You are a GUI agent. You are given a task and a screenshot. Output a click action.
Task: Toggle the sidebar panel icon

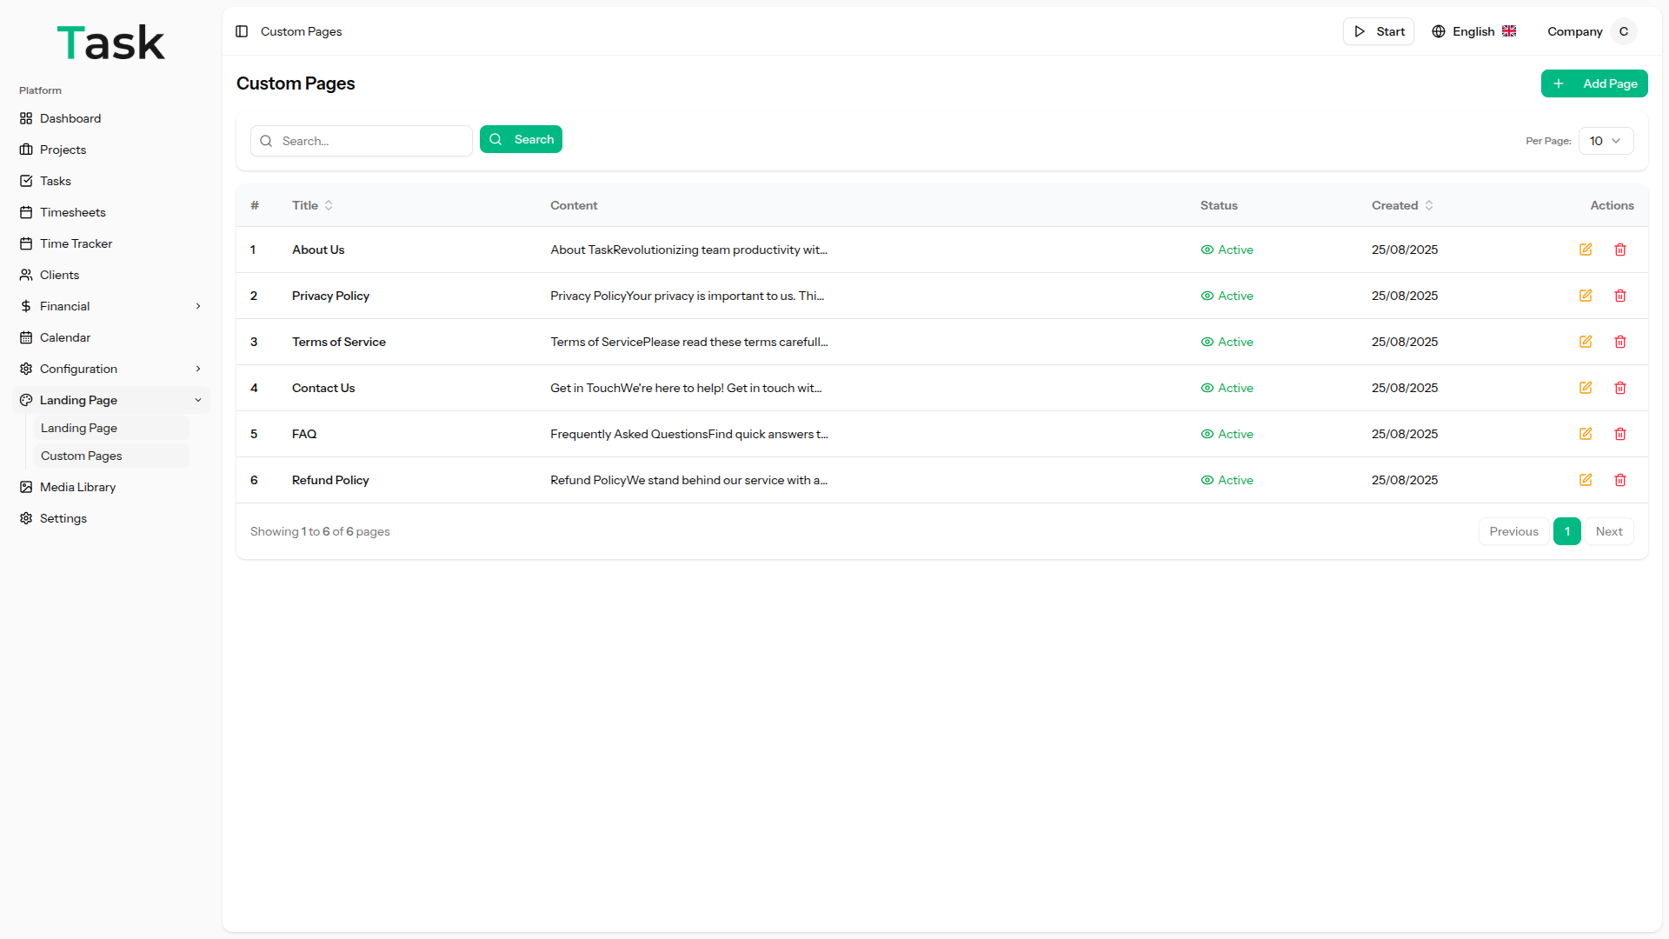[242, 31]
